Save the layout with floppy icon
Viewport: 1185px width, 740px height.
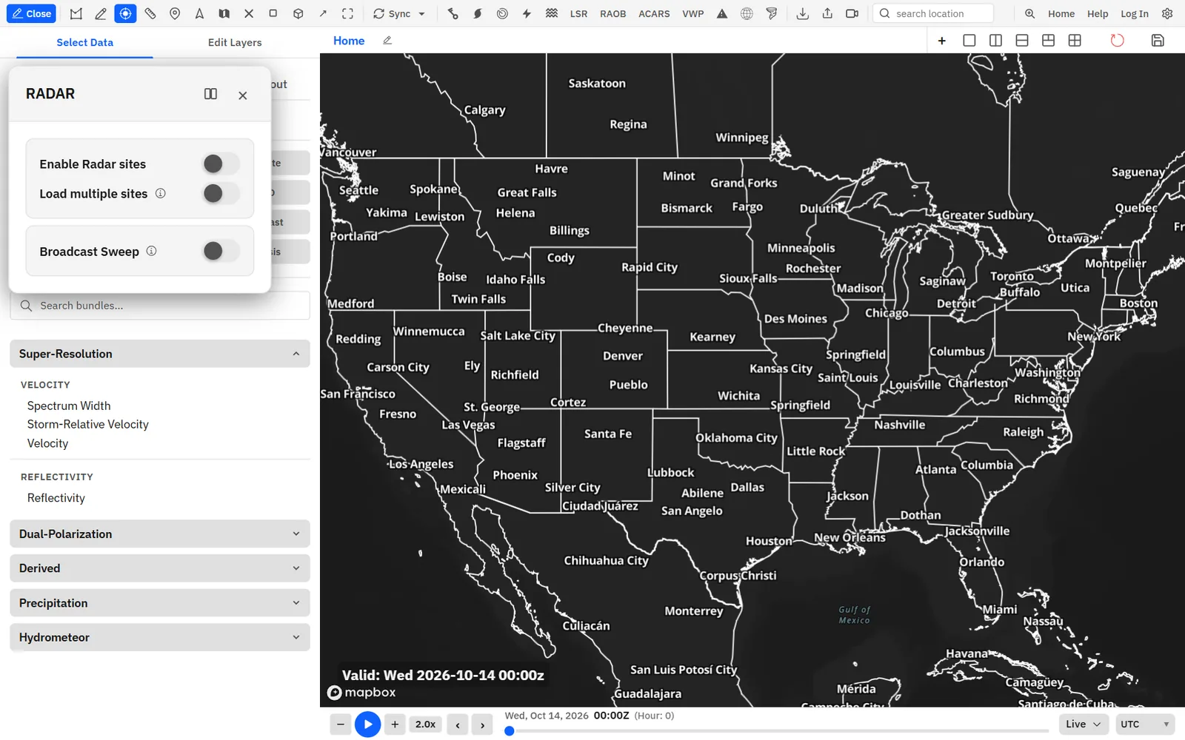[1158, 41]
